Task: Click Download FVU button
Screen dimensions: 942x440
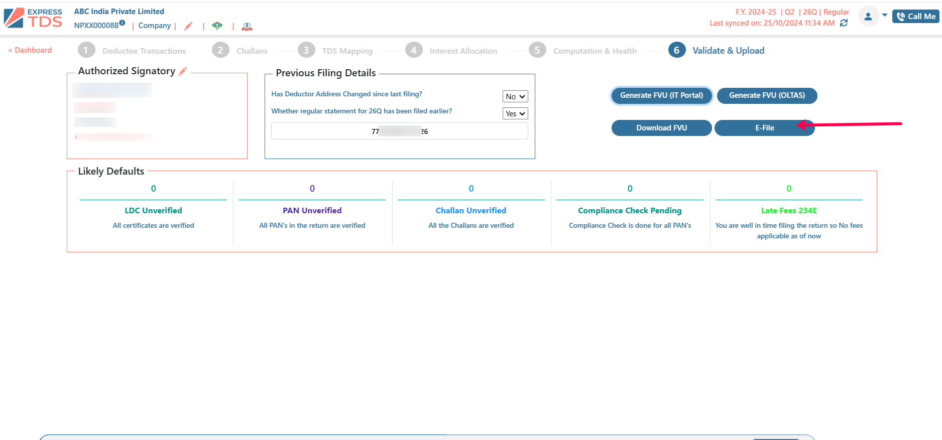Action: coord(661,128)
